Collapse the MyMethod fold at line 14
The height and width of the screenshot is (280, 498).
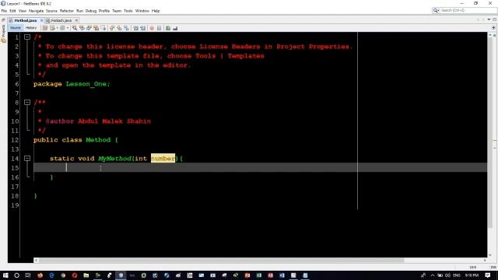click(27, 158)
